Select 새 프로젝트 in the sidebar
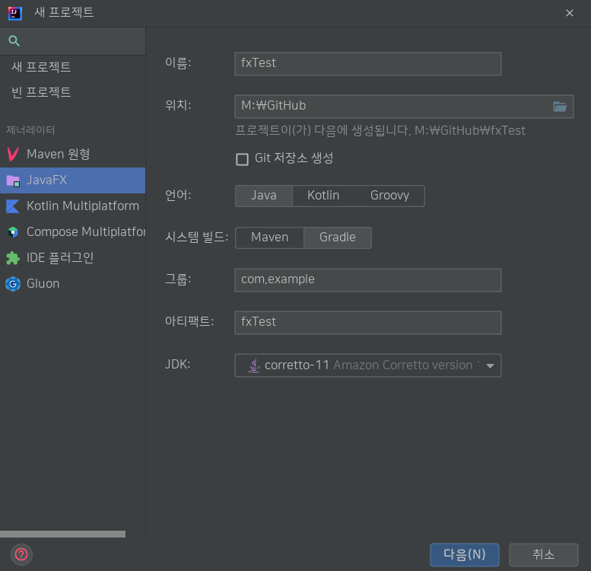This screenshot has height=571, width=591. (x=72, y=67)
